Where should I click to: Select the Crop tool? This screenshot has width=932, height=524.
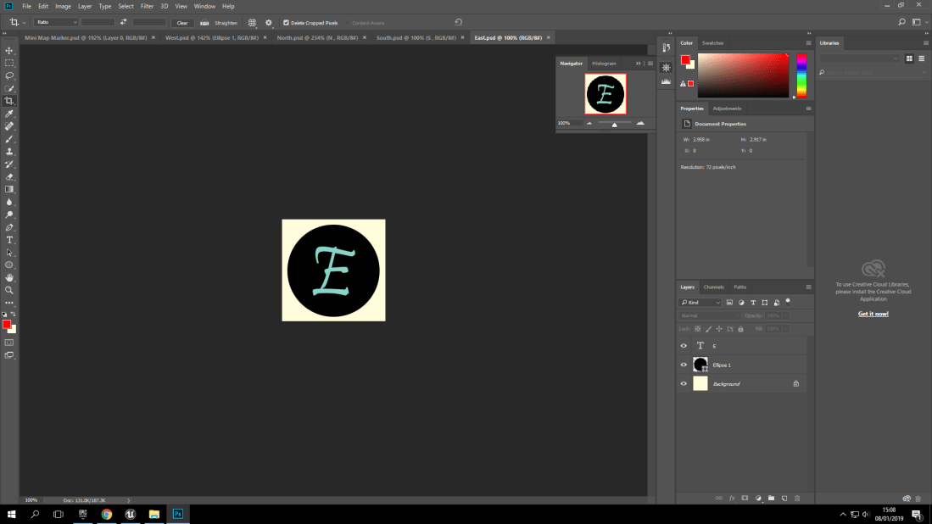(x=9, y=102)
